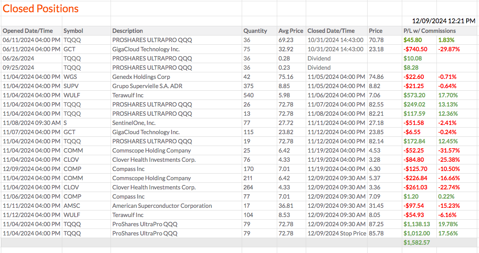Screen dimensions: 479x253
Task: Select the American Superconductor Corporation cell
Action: coord(162,206)
